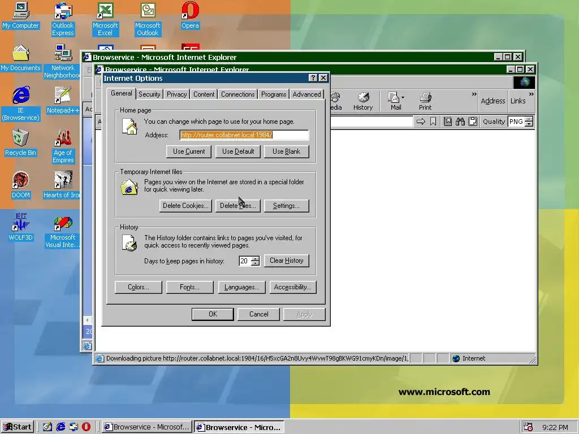Open My Computer desktop icon
The width and height of the screenshot is (579, 434).
click(x=21, y=15)
